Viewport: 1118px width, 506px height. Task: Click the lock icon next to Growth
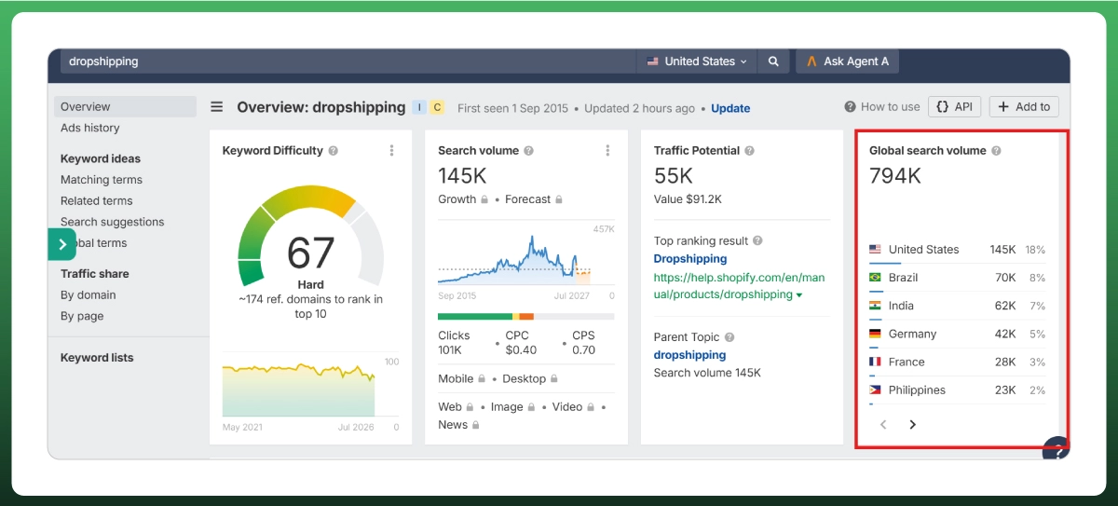484,199
